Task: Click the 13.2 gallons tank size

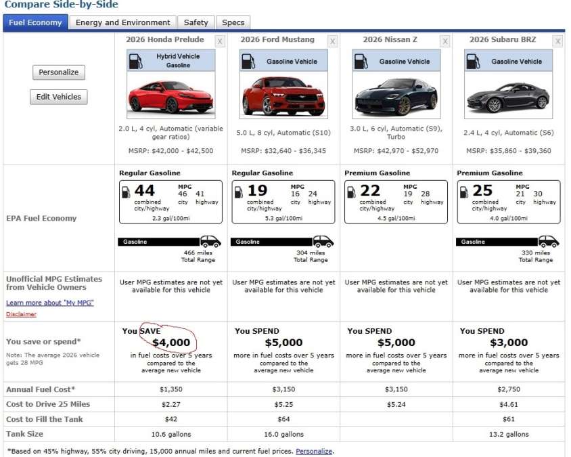Action: click(x=509, y=434)
